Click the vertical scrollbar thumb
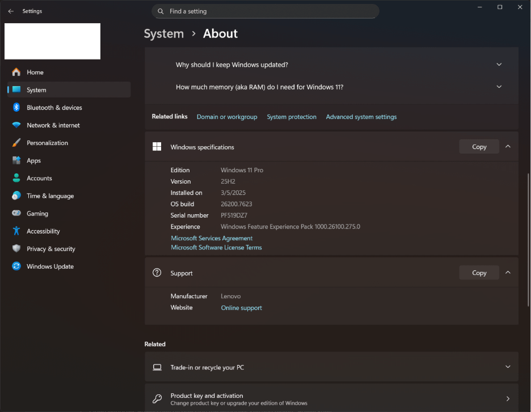 click(x=528, y=240)
